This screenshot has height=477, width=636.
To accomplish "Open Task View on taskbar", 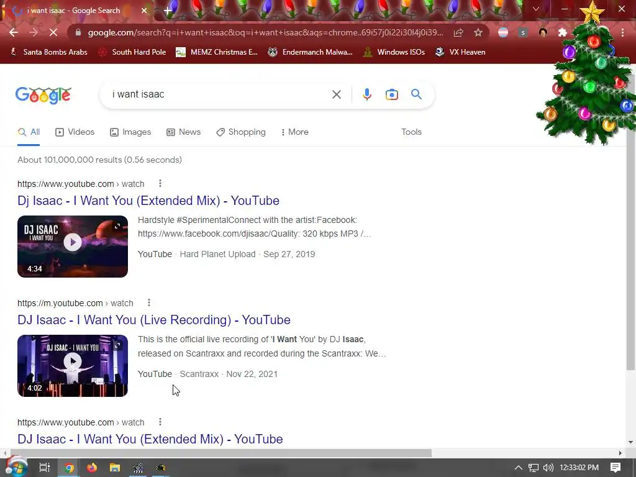I will pyautogui.click(x=44, y=468).
